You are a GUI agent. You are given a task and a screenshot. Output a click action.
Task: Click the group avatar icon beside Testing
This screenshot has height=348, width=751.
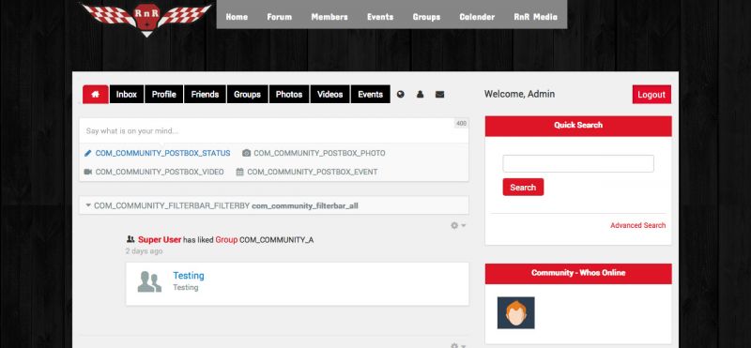pyautogui.click(x=149, y=281)
